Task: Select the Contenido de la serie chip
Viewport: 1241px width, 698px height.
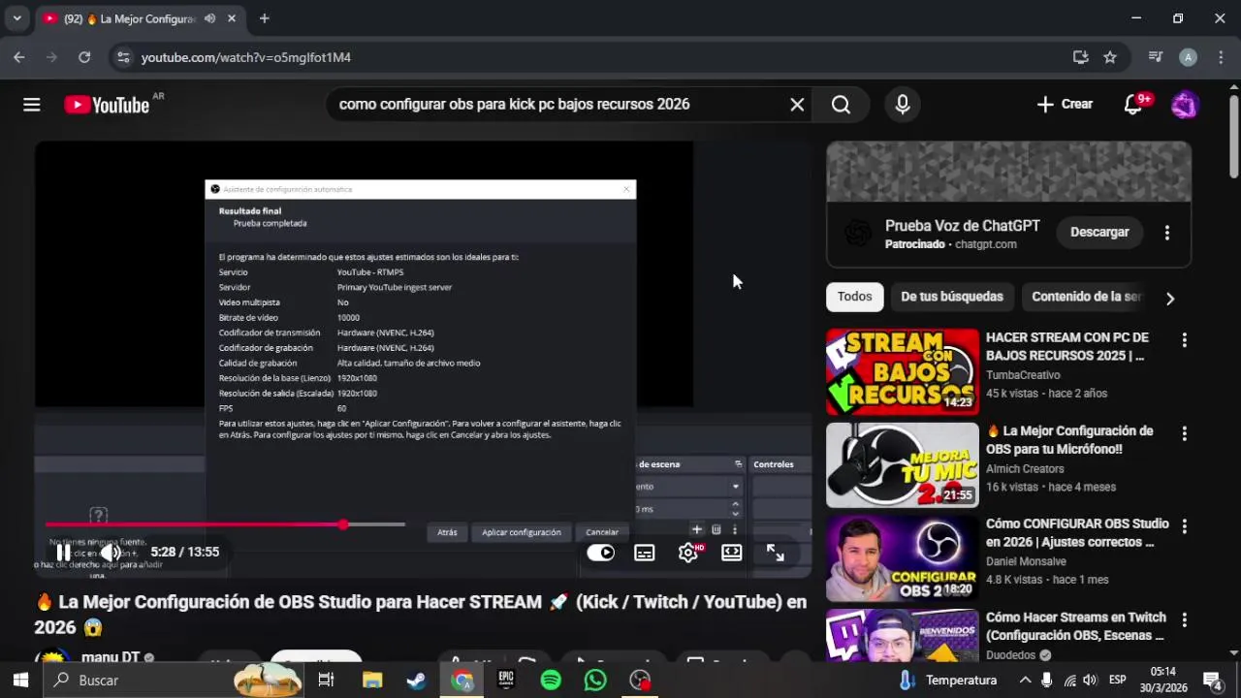Action: 1086,297
